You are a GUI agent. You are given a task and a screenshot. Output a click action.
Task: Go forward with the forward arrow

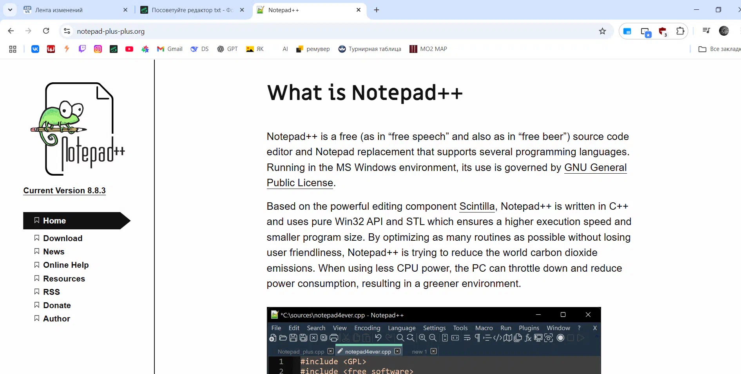(x=28, y=31)
